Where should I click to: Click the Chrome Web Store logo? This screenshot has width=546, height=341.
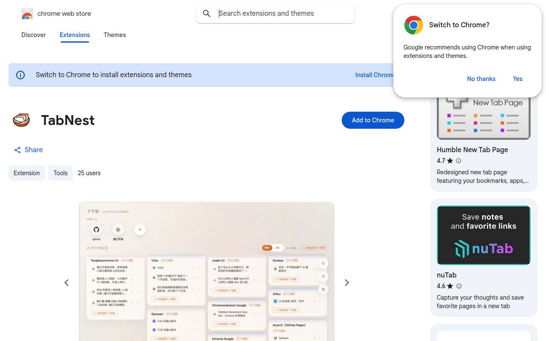(x=27, y=14)
